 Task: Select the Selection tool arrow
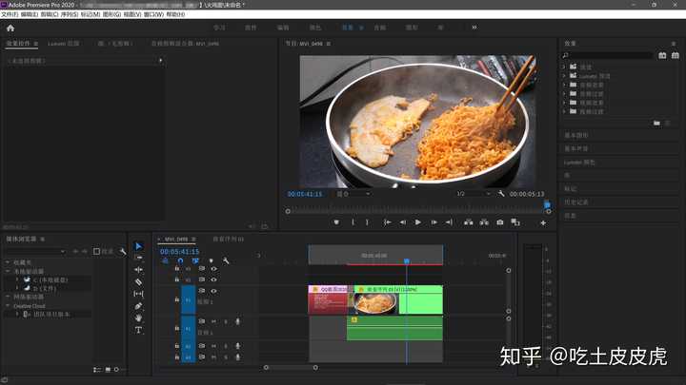point(139,246)
